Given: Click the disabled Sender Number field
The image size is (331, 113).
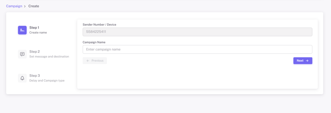Looking at the screenshot, I should (197, 32).
